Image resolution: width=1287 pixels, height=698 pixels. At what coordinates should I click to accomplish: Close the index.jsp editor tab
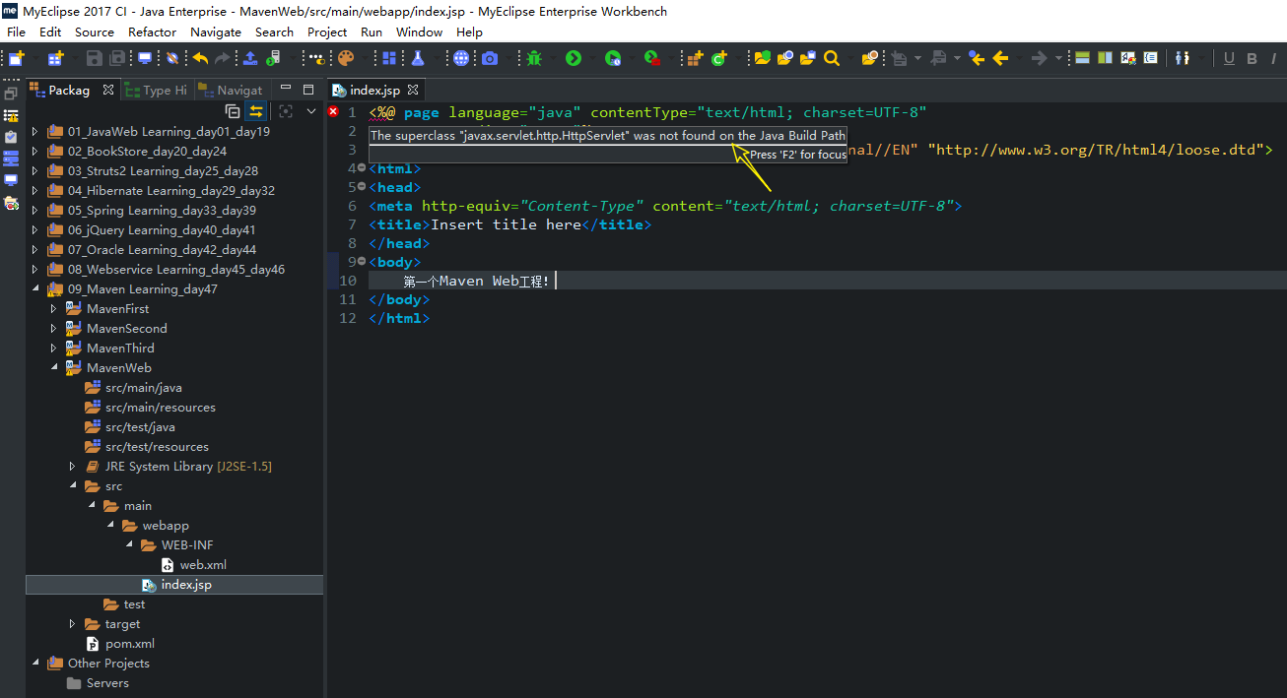point(414,90)
